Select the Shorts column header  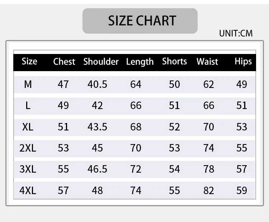tap(174, 61)
